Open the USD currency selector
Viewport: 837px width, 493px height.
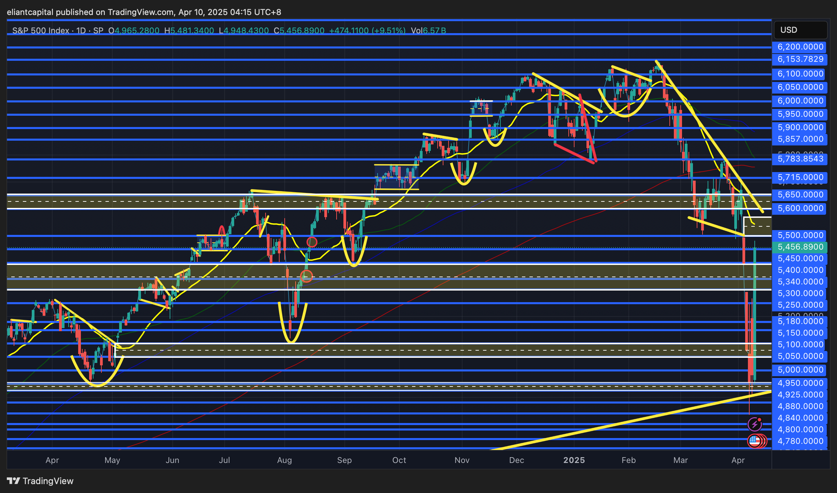(800, 30)
